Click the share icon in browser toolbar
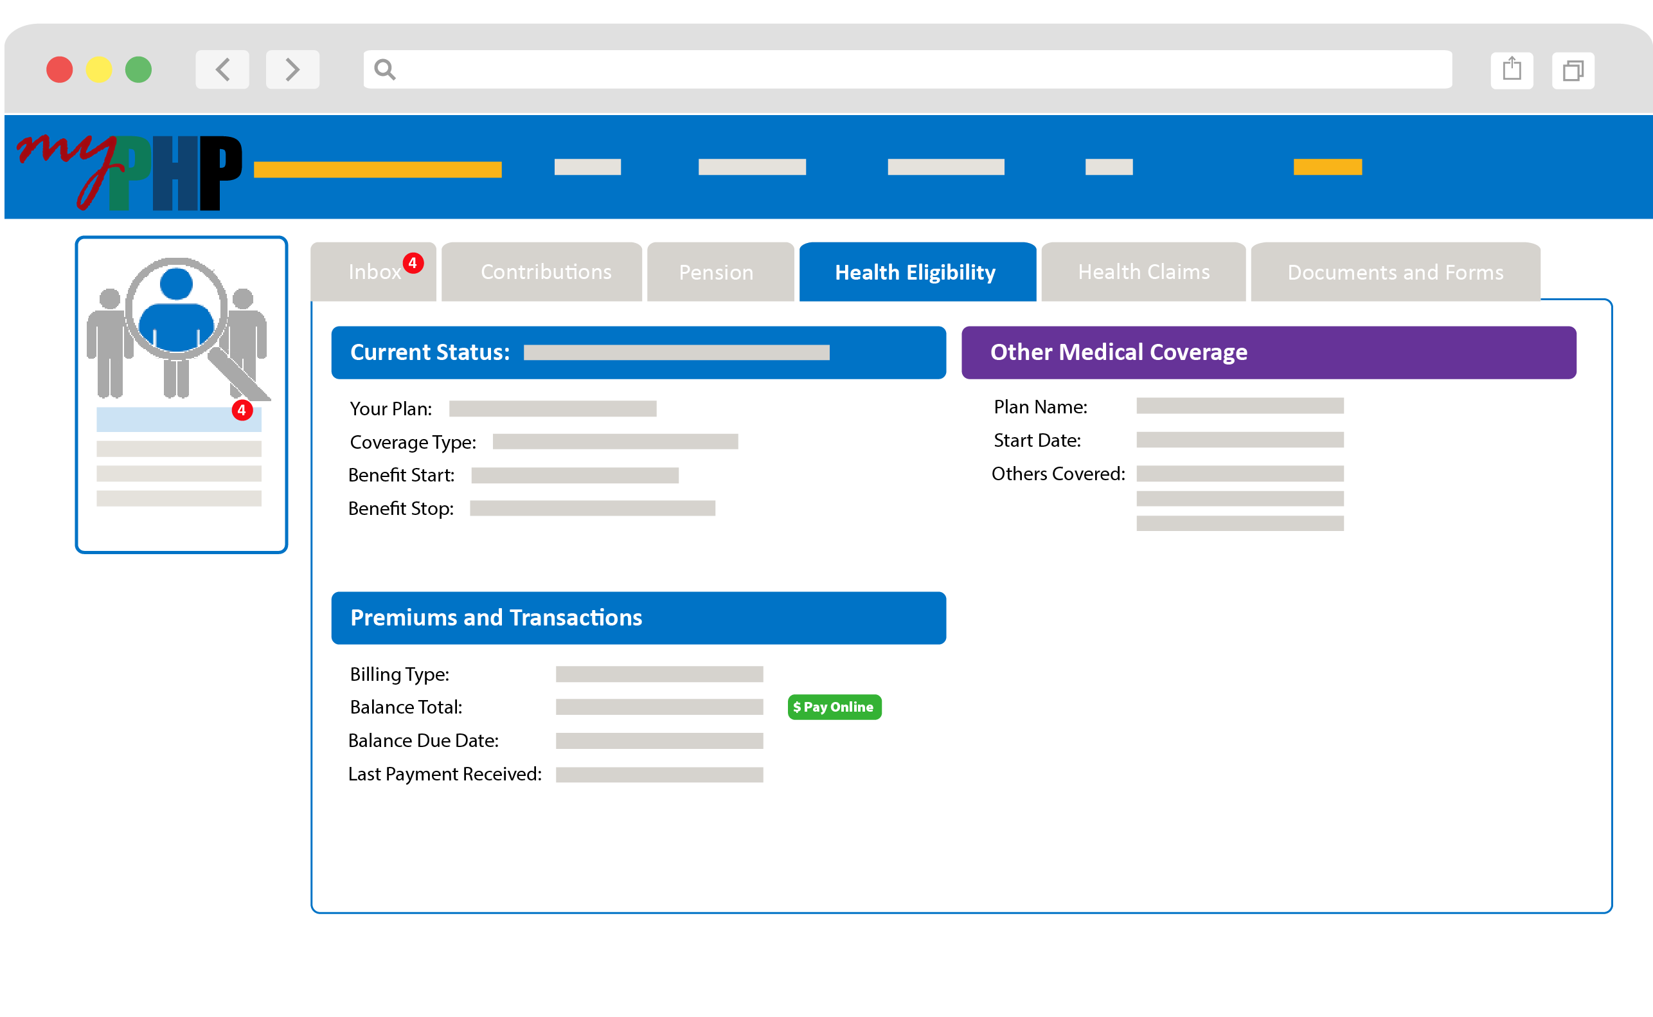 (1511, 69)
